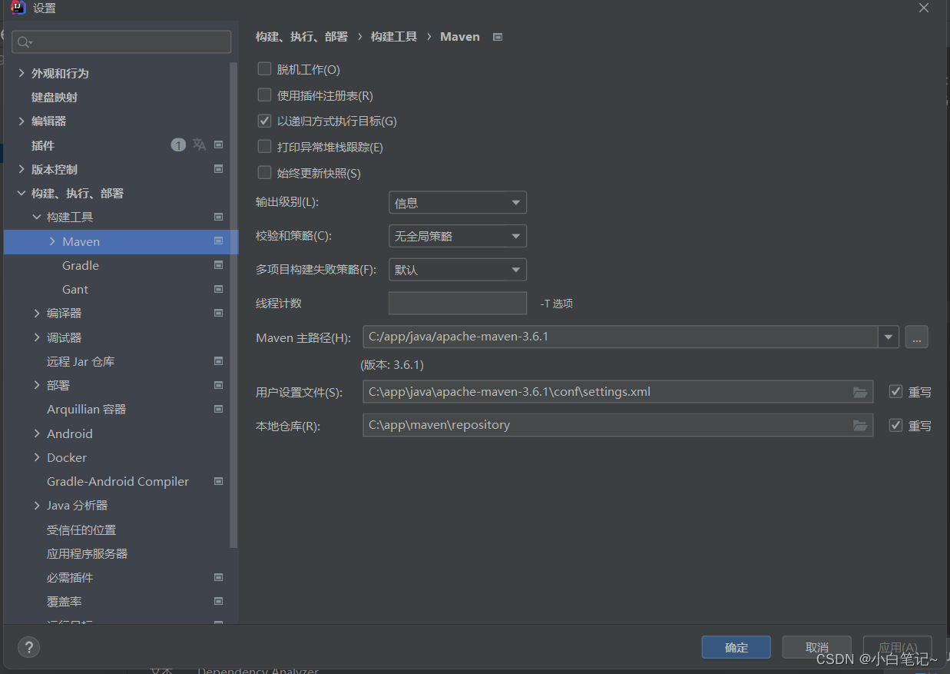Viewport: 950px width, 674px height.
Task: Click the project-level icon in 必需插件 row
Action: click(x=218, y=577)
